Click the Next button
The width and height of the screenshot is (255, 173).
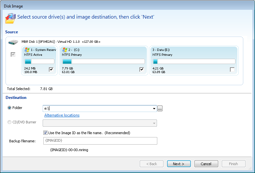tap(178, 164)
